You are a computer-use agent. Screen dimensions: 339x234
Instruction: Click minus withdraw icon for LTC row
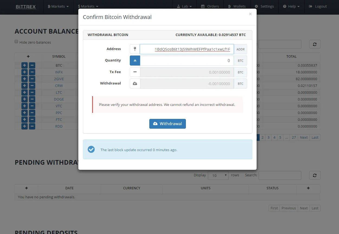(32, 92)
